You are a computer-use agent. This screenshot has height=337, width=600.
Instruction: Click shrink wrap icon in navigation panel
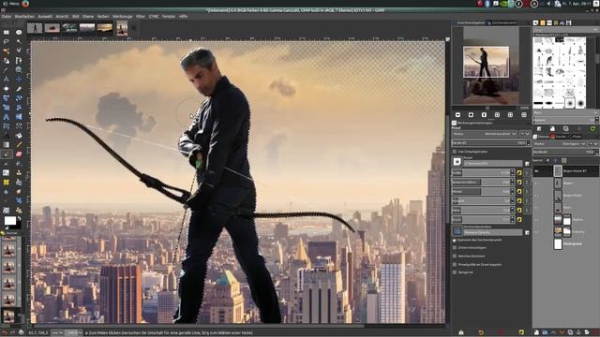524,114
